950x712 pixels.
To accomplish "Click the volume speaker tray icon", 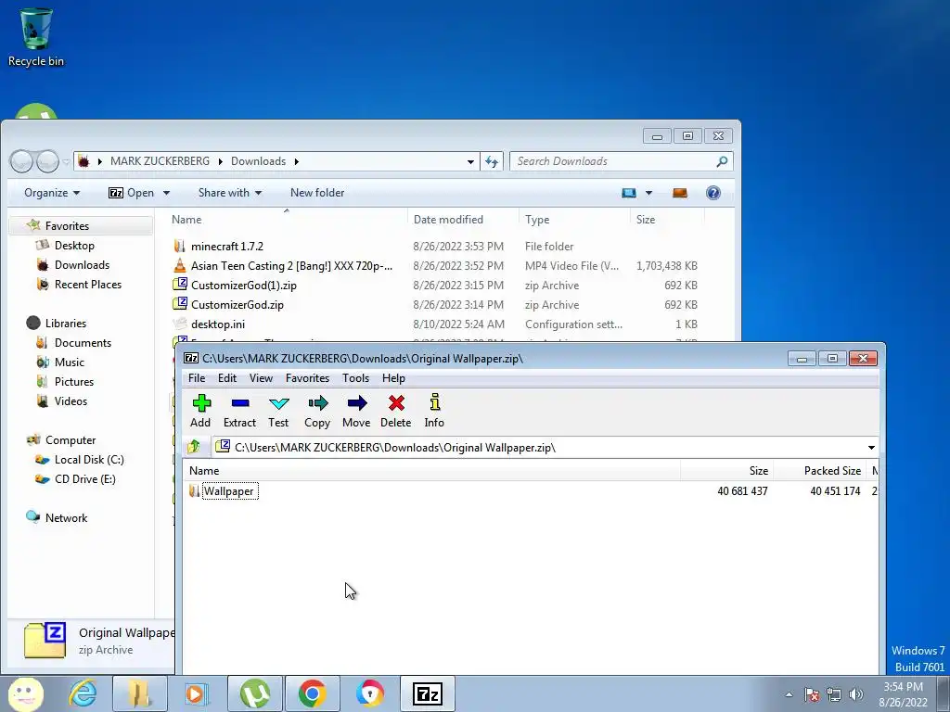I will point(856,694).
